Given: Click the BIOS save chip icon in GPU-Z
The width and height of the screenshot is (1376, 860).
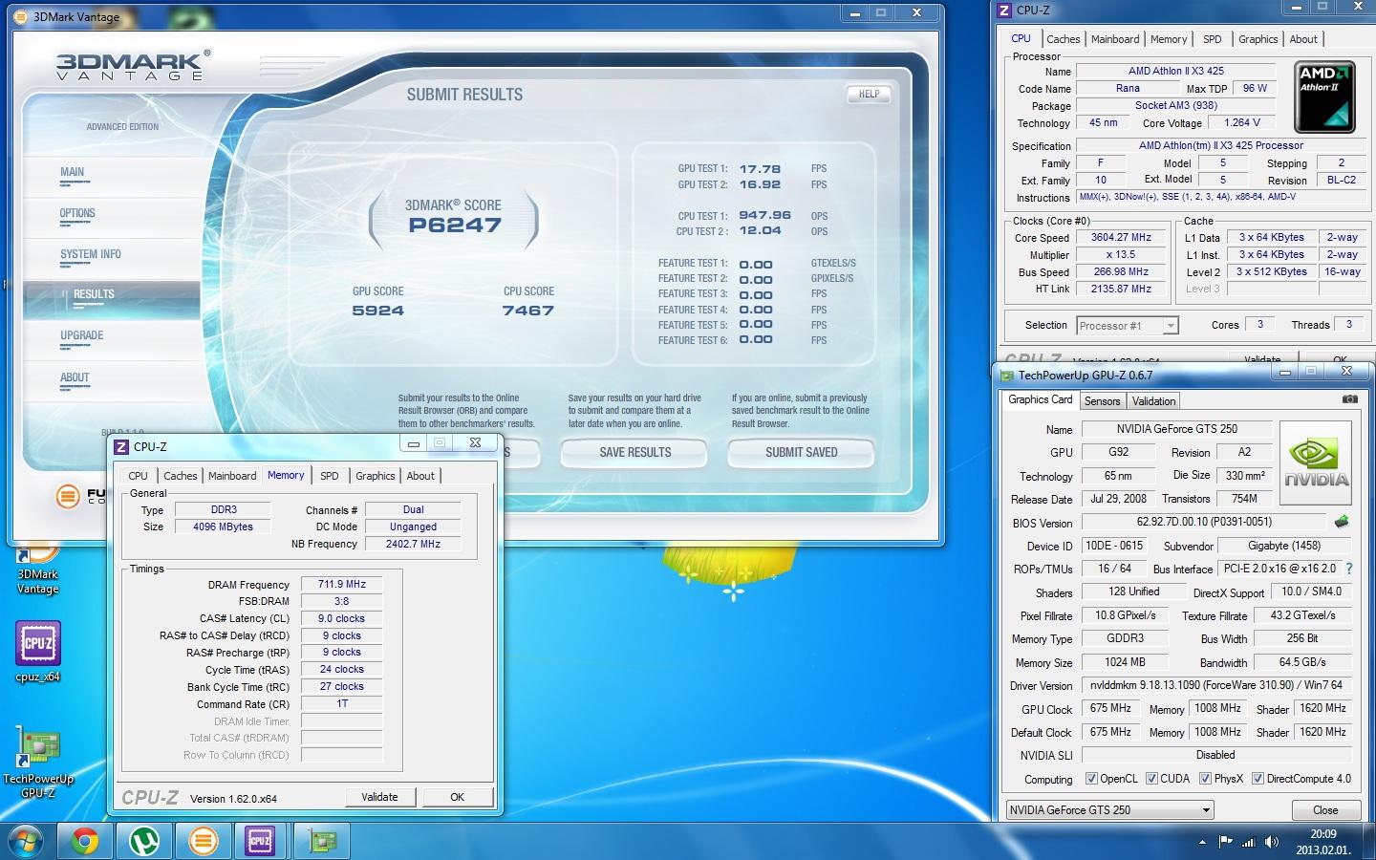Looking at the screenshot, I should click(x=1342, y=522).
